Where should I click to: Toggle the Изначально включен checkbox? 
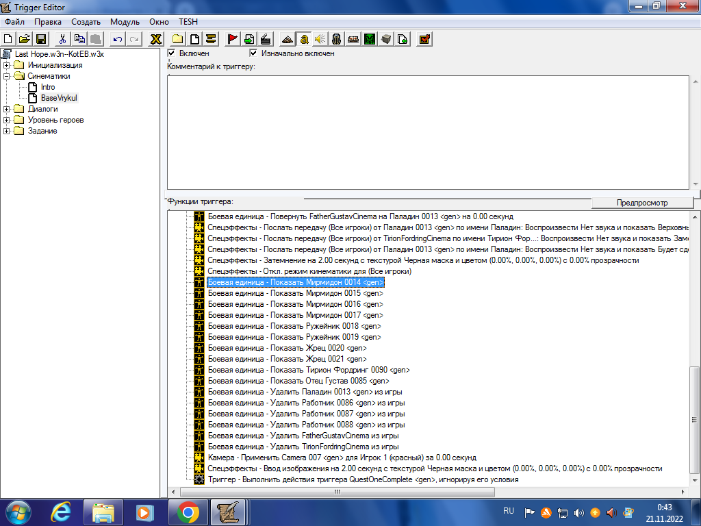coord(253,53)
